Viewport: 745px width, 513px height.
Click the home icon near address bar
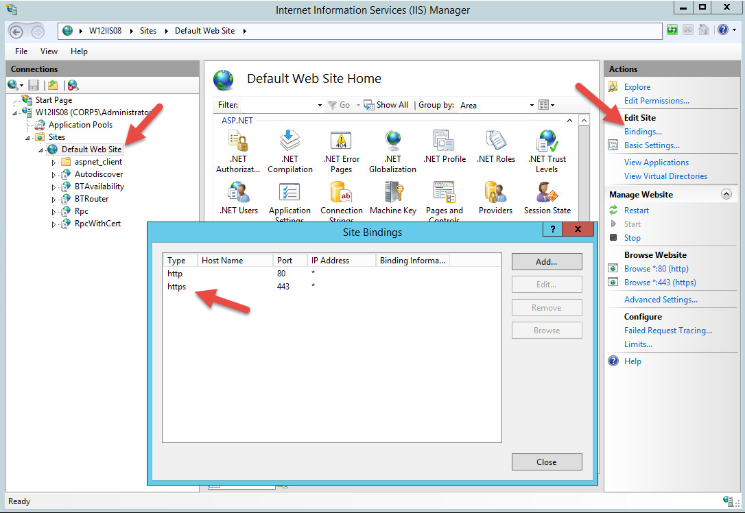coord(704,30)
